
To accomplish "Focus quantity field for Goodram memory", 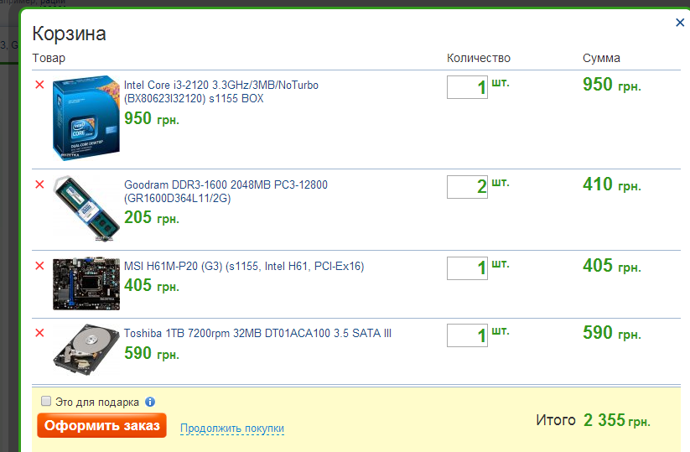I will point(467,187).
